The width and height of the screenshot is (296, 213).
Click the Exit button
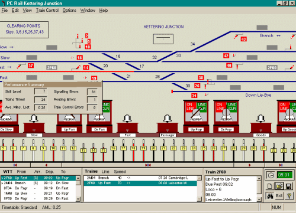click(x=279, y=196)
